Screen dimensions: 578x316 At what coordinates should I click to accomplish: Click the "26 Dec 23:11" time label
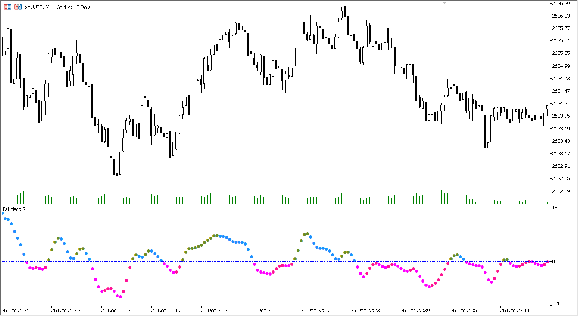click(x=515, y=311)
